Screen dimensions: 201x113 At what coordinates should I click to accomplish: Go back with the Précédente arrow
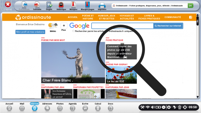click(x=24, y=6)
